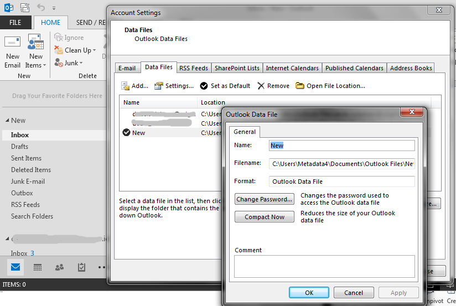Click Remove data file button
Screen dimensions: 456x306
[273, 86]
